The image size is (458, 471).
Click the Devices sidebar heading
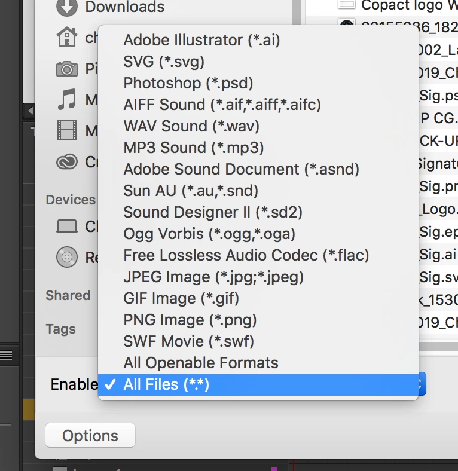(x=71, y=200)
